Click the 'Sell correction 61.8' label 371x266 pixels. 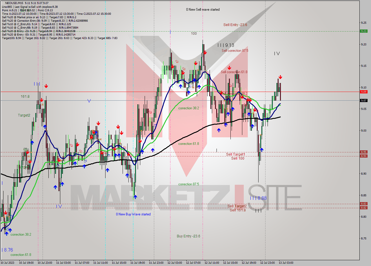coord(234,72)
